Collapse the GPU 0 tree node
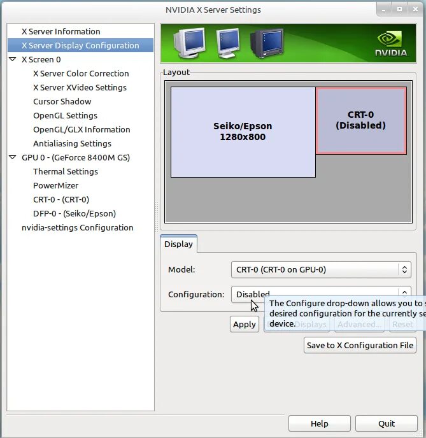 point(13,157)
